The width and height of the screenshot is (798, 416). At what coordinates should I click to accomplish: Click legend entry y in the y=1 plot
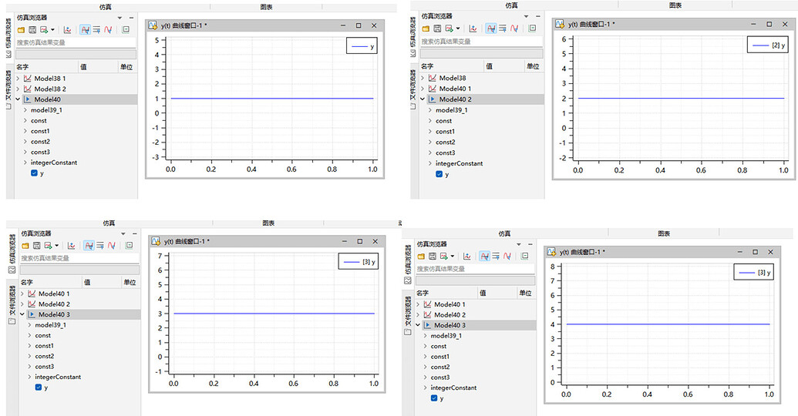click(x=363, y=47)
